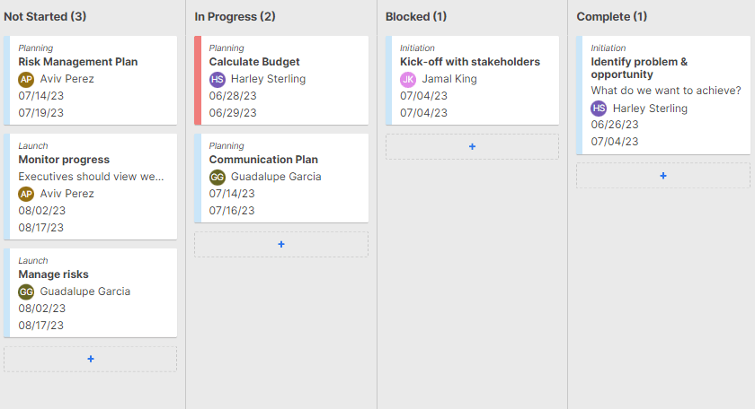Open the Risk Management Plan card title
This screenshot has height=409, width=755.
click(x=78, y=62)
